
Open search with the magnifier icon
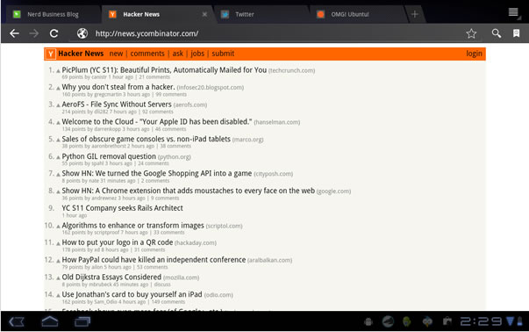click(x=497, y=33)
